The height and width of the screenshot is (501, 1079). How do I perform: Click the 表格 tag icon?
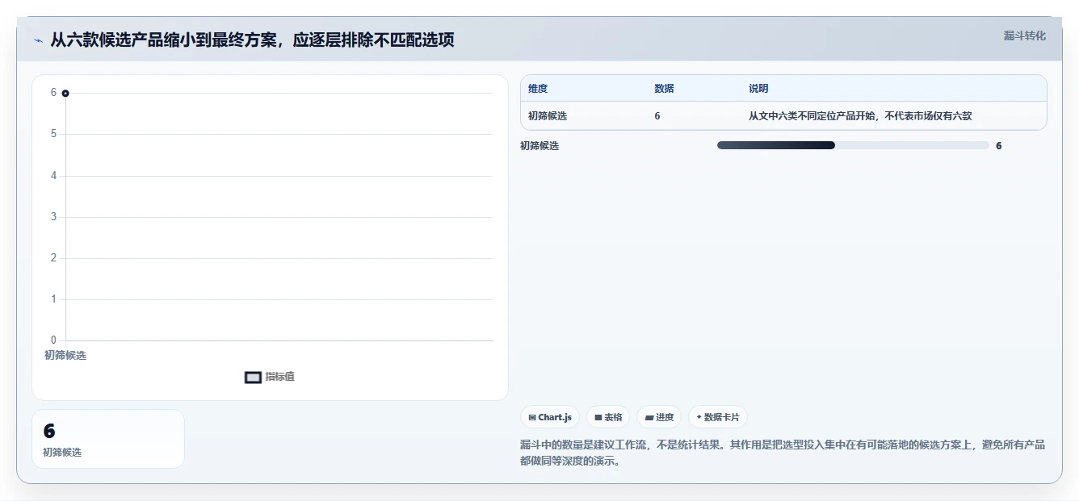coord(598,417)
